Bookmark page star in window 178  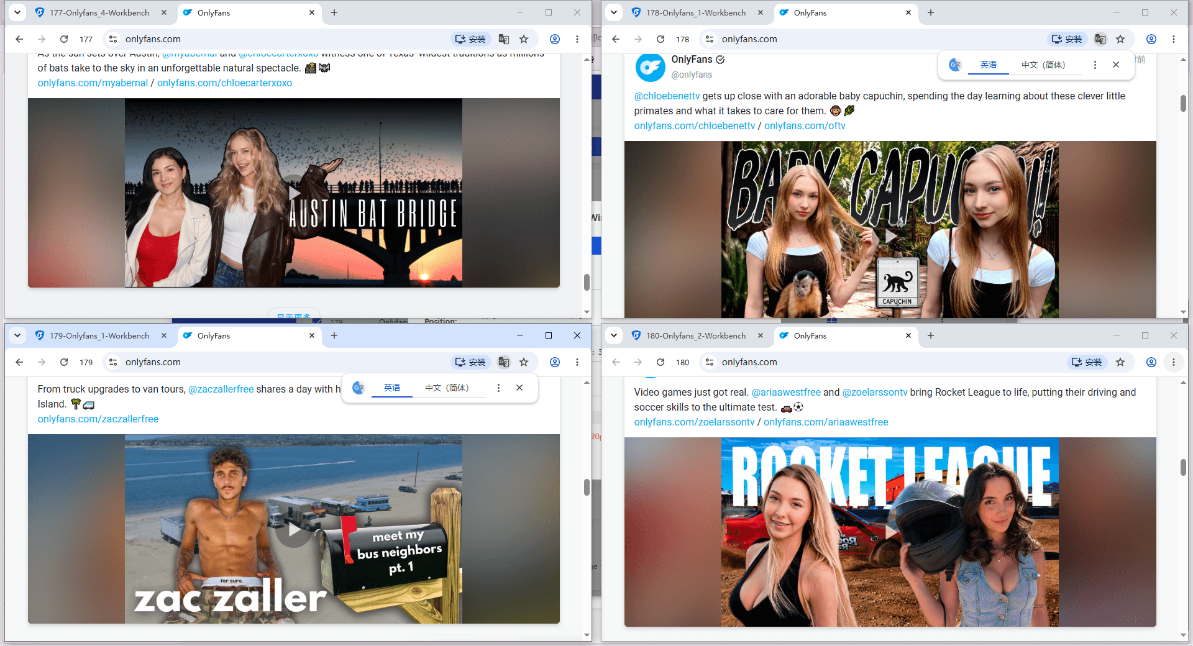(x=1120, y=39)
